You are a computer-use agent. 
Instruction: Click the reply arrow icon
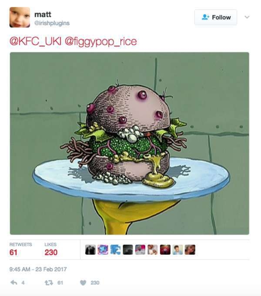click(x=14, y=283)
